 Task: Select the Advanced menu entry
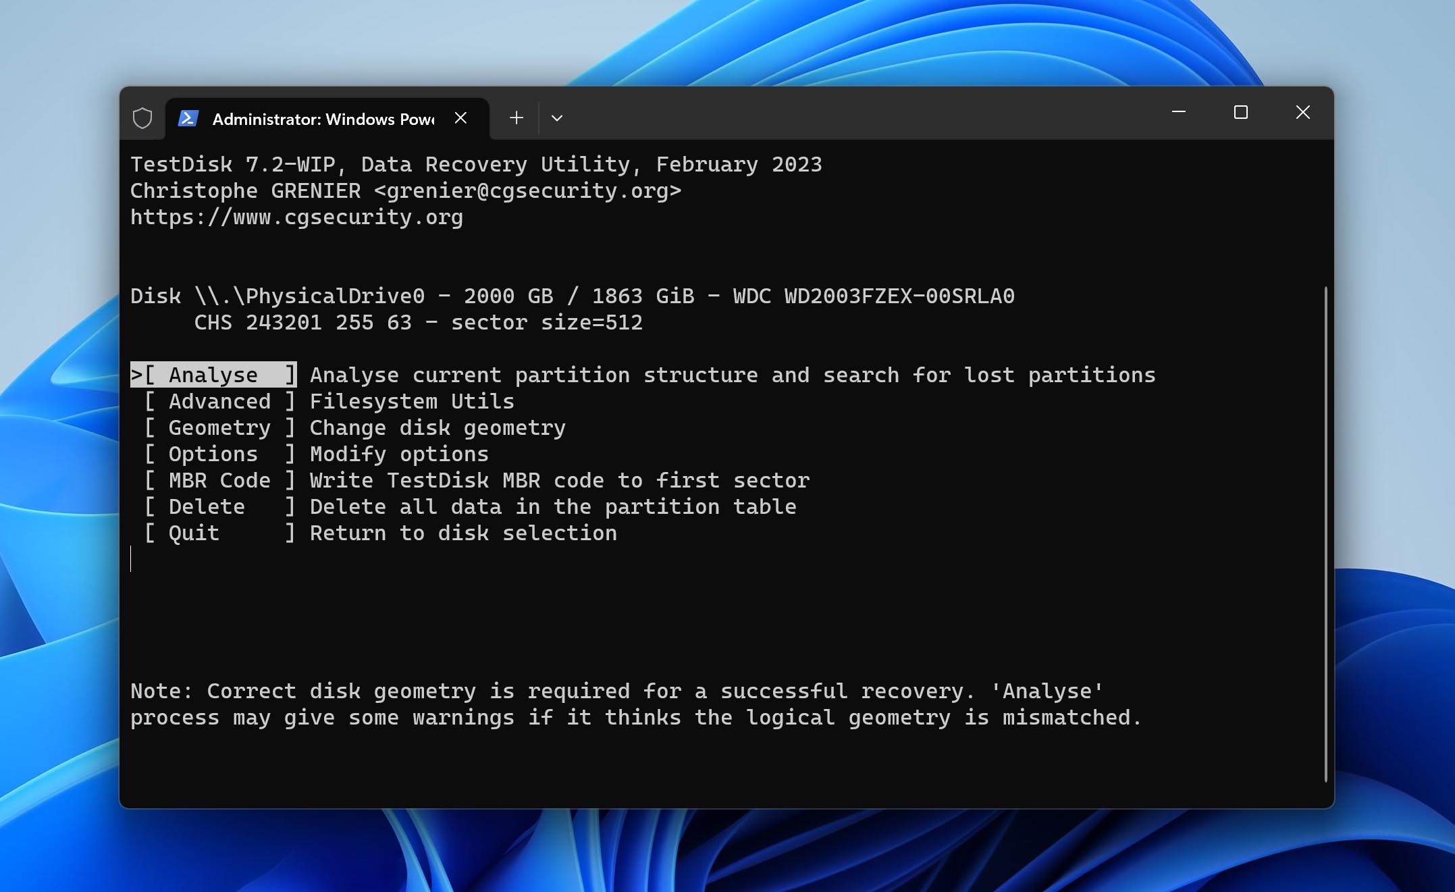tap(220, 401)
